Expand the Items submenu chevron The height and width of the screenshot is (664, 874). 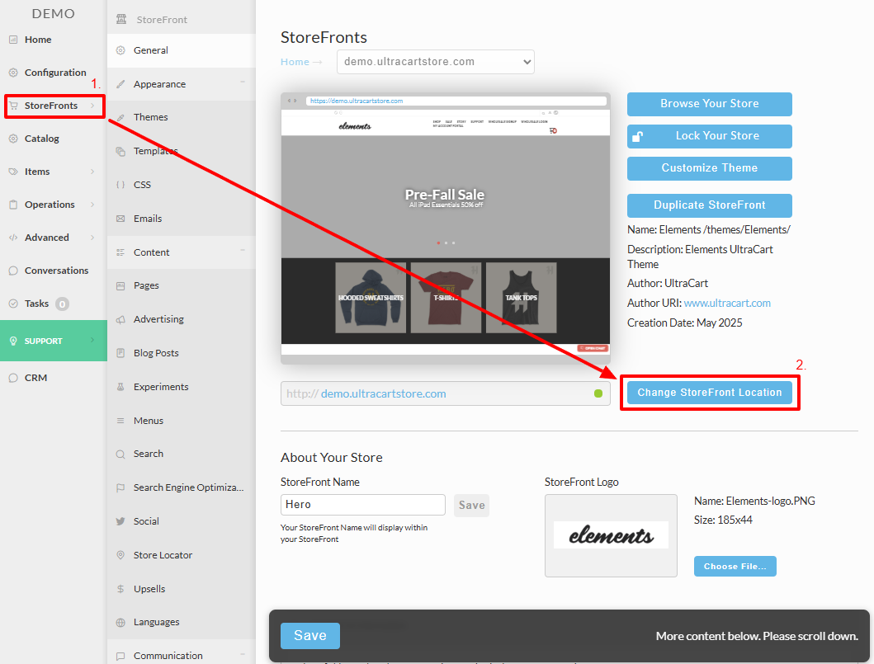[x=92, y=172]
